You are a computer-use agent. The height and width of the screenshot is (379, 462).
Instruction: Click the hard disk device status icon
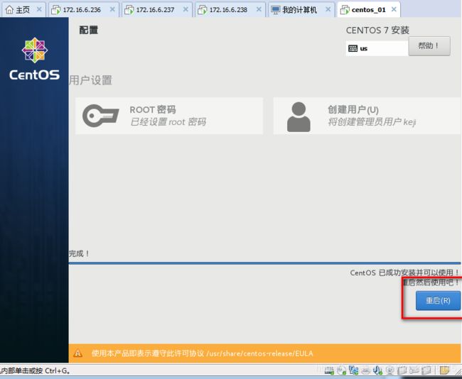pyautogui.click(x=329, y=370)
